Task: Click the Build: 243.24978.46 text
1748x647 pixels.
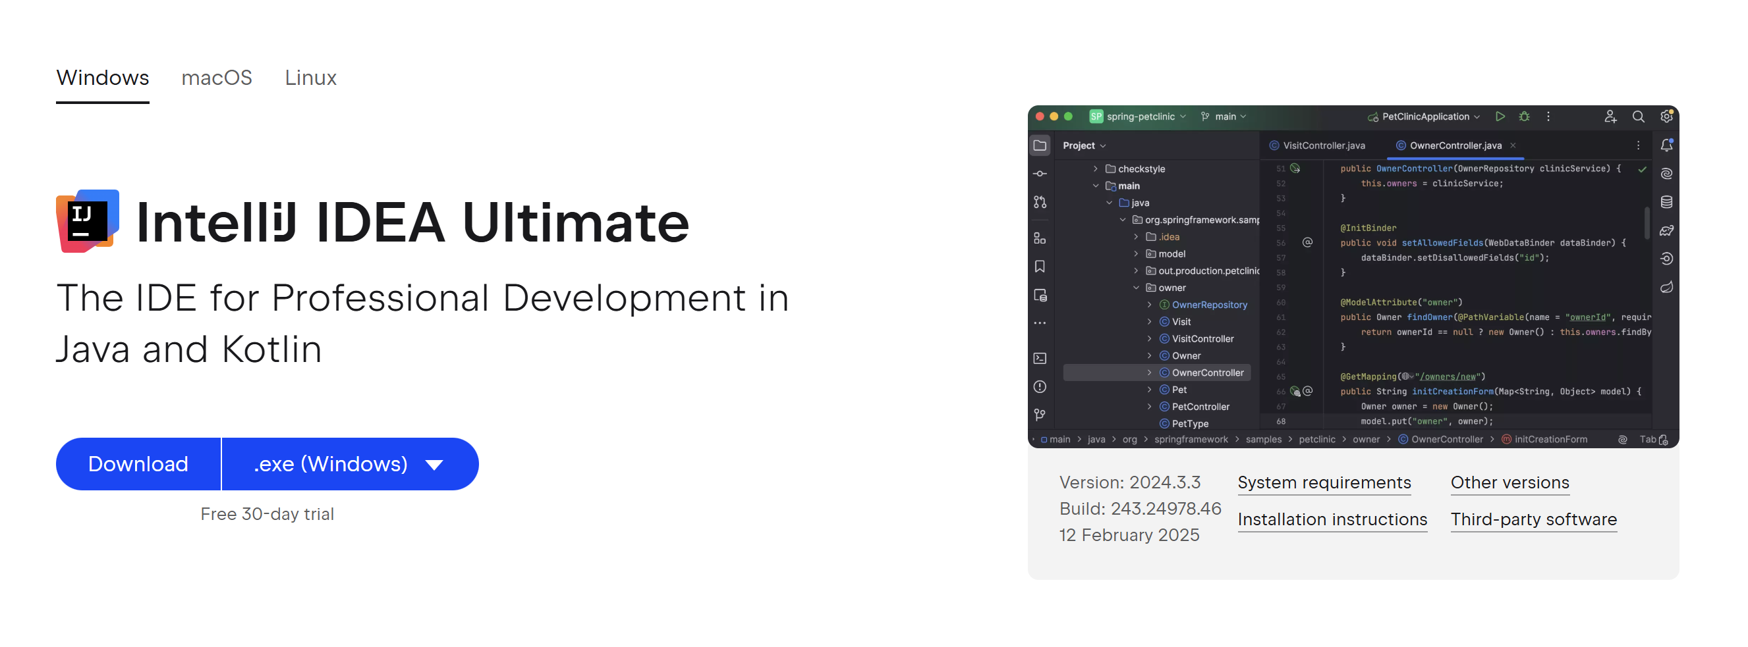Action: 1140,509
